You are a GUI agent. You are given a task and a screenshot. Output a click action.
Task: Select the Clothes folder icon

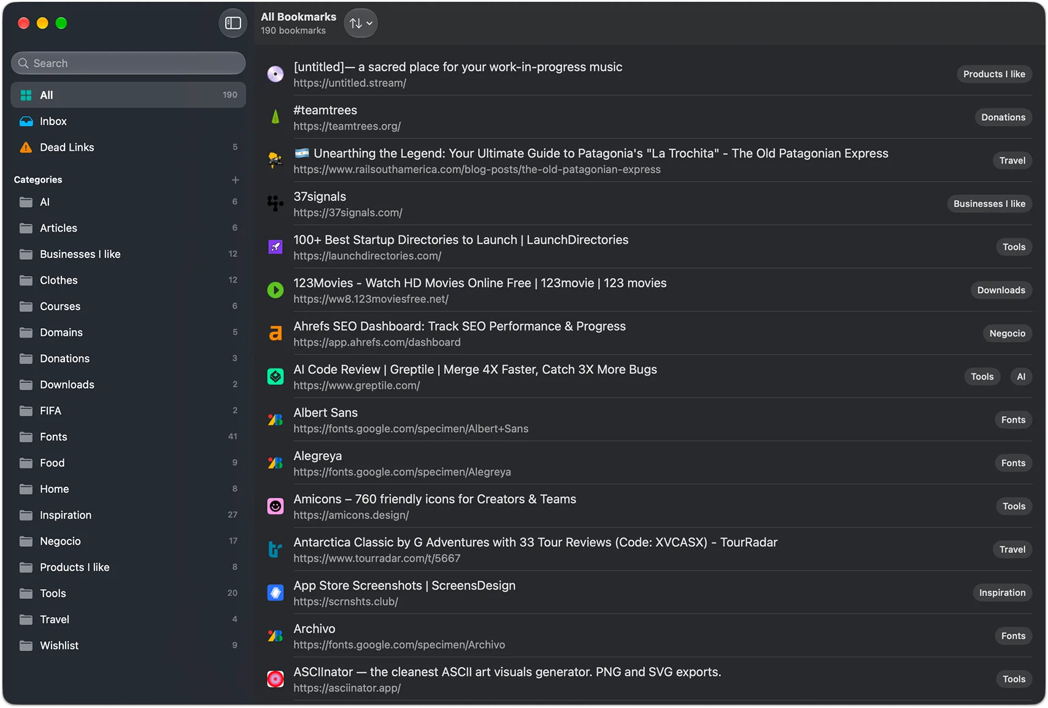click(26, 280)
